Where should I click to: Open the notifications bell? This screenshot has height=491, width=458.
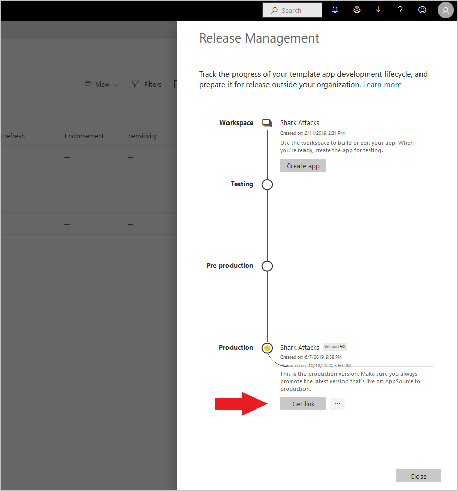[x=335, y=10]
